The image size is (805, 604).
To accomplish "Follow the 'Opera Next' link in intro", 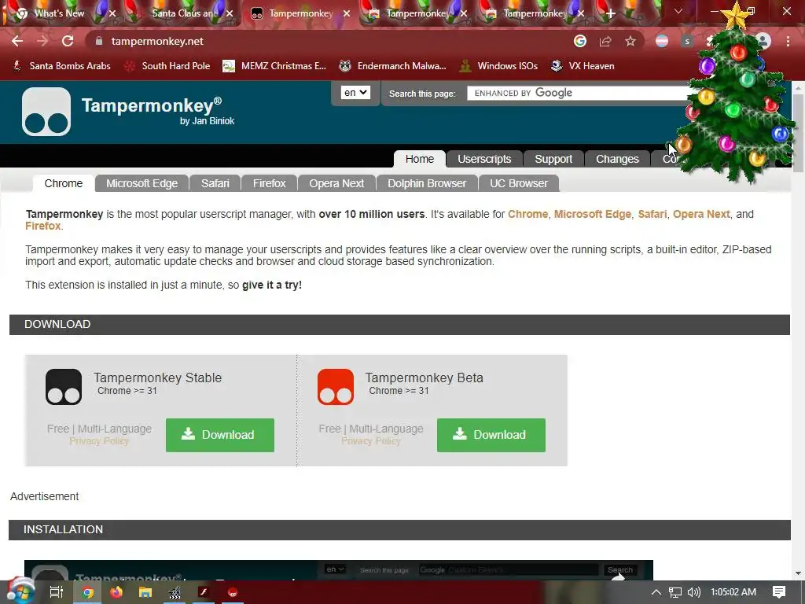I will [x=701, y=214].
